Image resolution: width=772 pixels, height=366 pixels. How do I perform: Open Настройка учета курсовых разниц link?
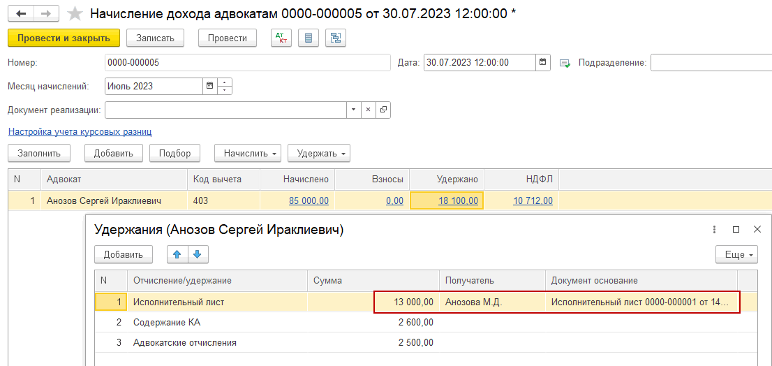click(x=80, y=131)
